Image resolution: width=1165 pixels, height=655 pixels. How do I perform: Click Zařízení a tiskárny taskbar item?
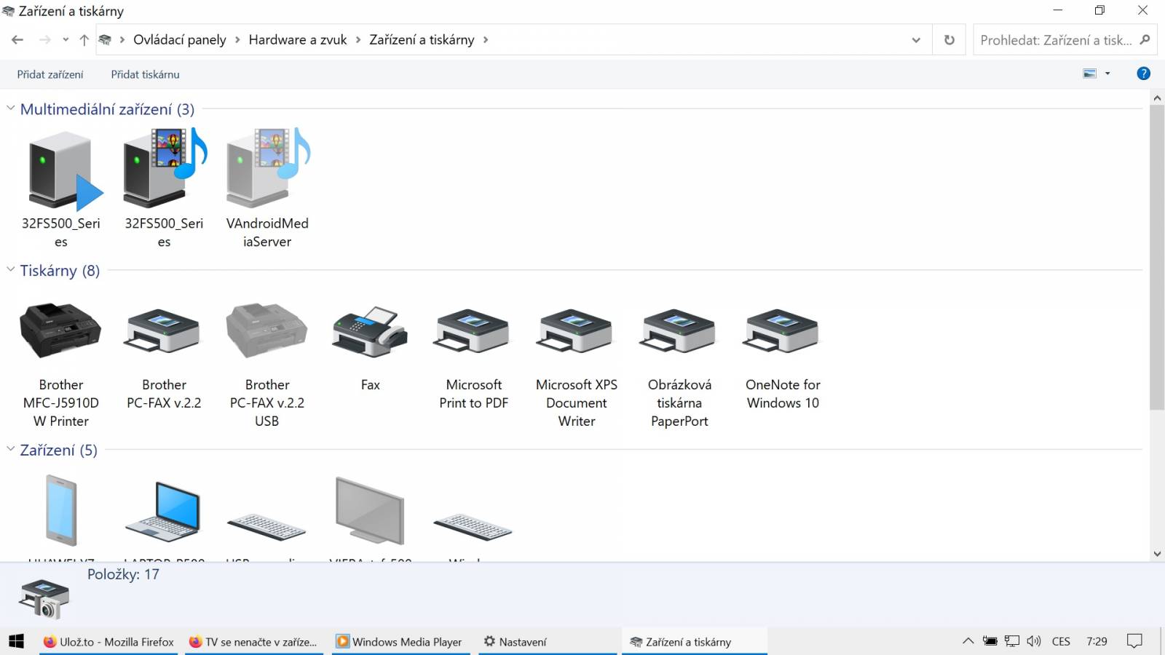(x=695, y=641)
